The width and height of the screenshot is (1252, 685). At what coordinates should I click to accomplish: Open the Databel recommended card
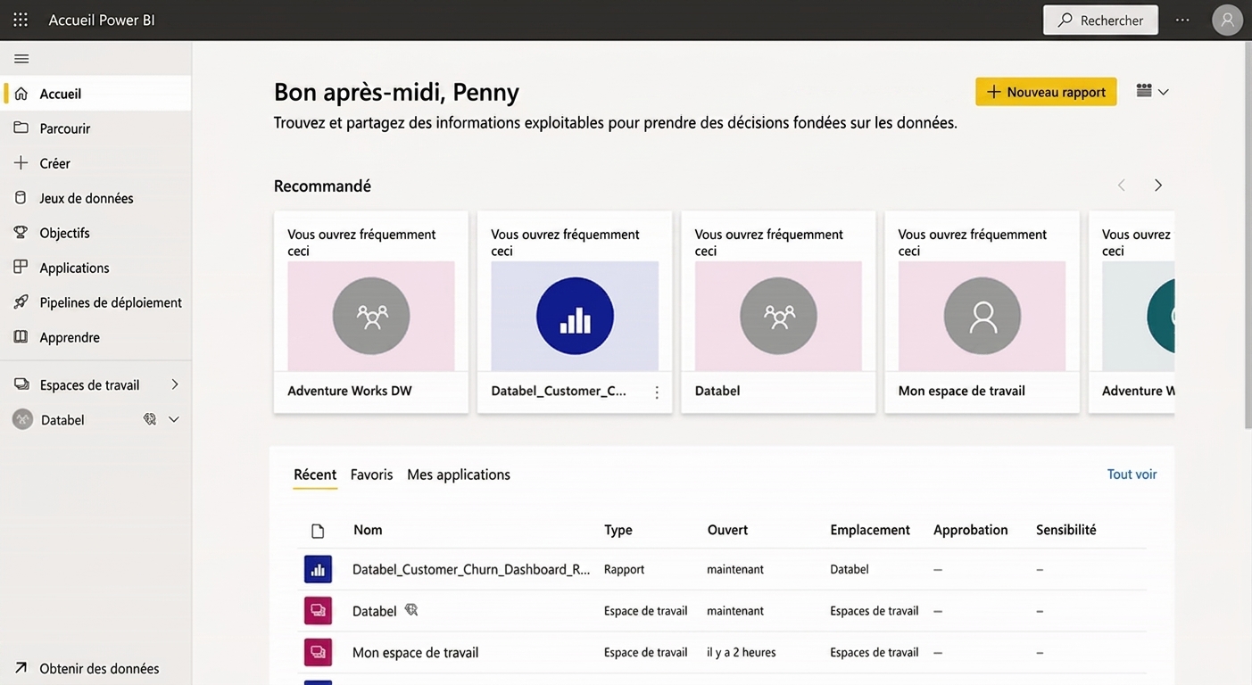[778, 312]
